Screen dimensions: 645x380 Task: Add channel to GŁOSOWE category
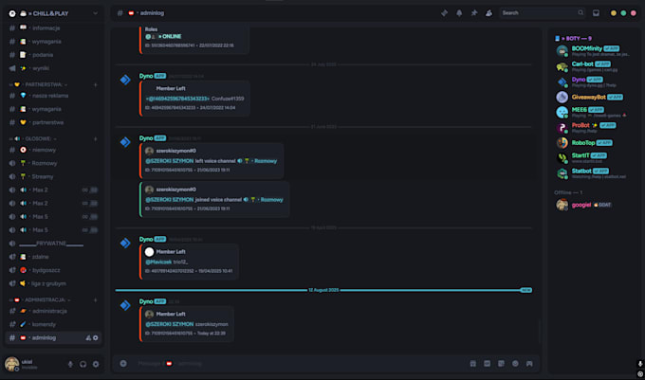(95, 139)
